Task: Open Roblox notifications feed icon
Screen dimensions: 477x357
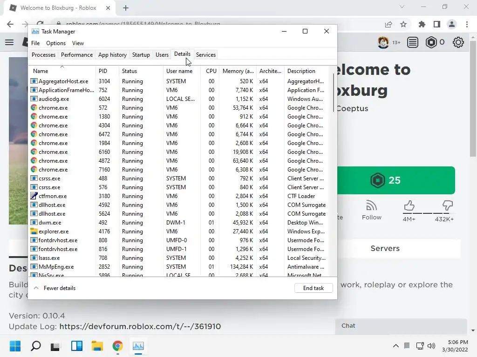Action: tap(413, 42)
